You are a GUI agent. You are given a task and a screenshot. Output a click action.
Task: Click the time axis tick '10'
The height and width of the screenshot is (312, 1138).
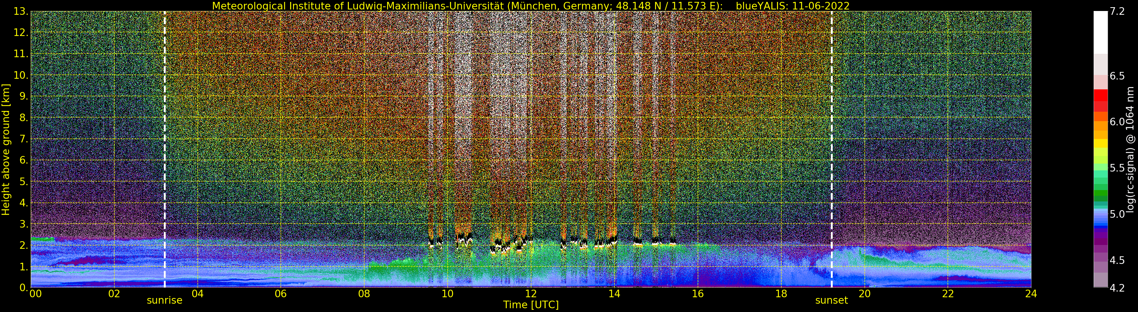coord(447,294)
